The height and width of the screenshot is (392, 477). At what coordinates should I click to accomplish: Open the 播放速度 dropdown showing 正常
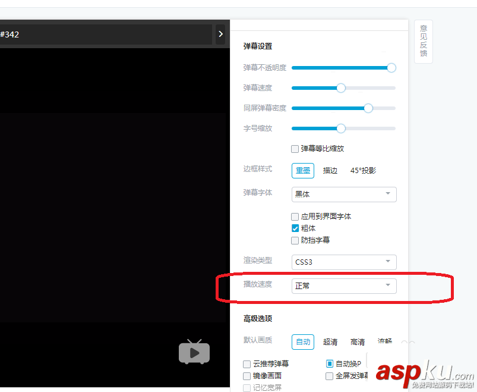(343, 286)
